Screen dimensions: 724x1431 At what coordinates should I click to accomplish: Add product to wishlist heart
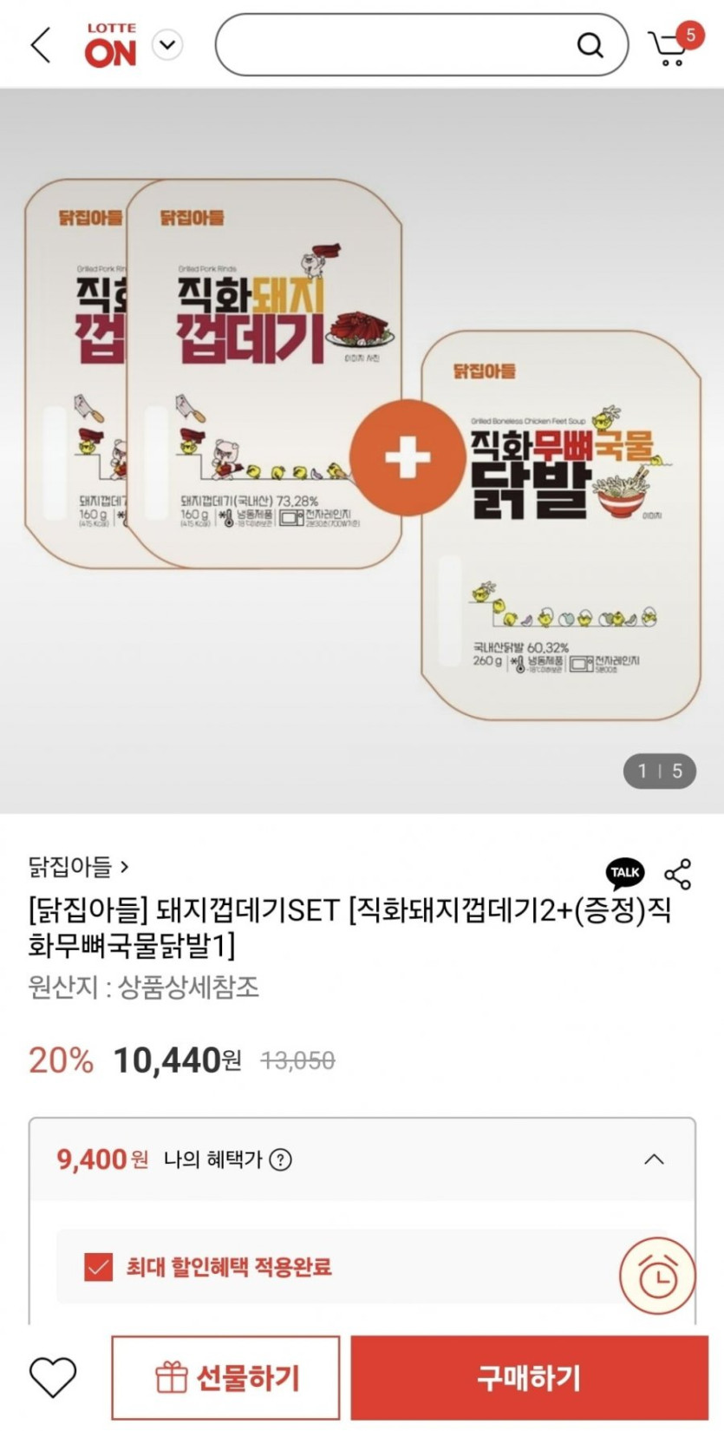click(x=53, y=1377)
